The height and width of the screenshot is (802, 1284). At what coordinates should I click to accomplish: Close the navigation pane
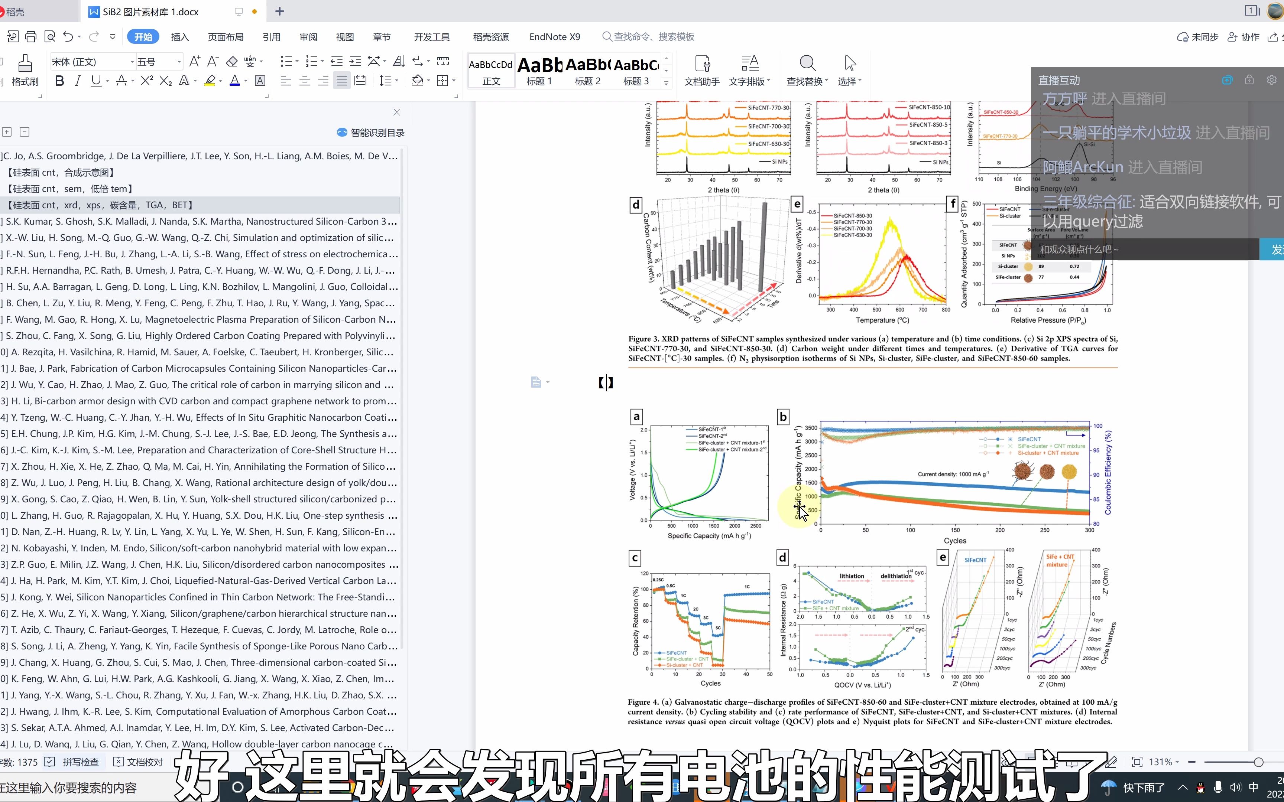tap(396, 112)
